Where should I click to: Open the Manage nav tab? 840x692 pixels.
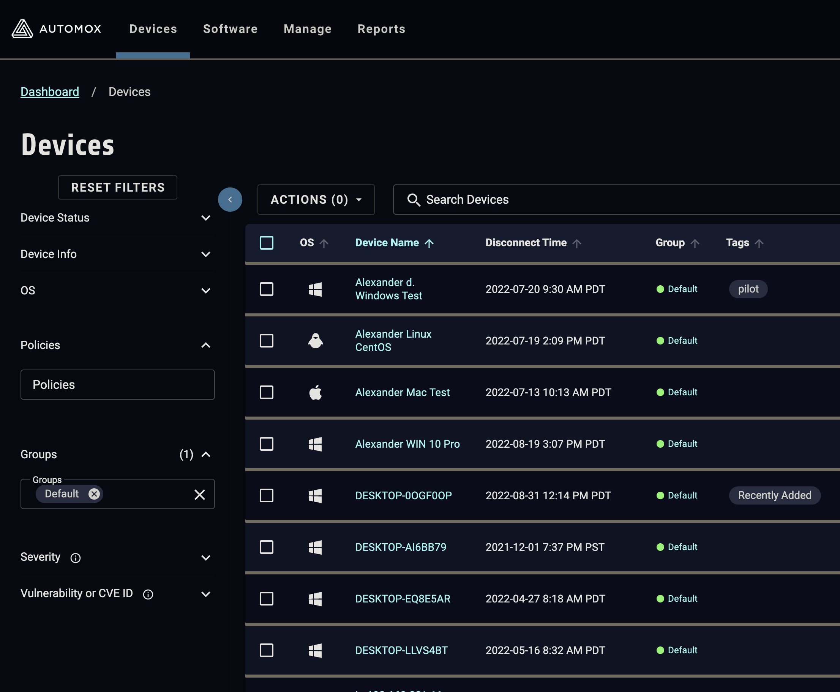click(308, 29)
